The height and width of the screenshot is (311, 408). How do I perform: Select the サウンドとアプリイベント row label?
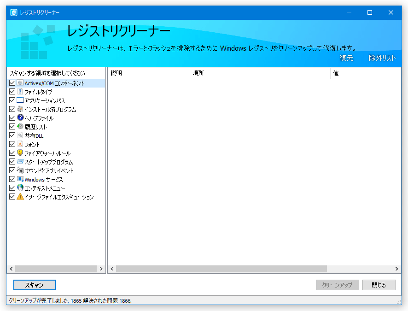[49, 171]
